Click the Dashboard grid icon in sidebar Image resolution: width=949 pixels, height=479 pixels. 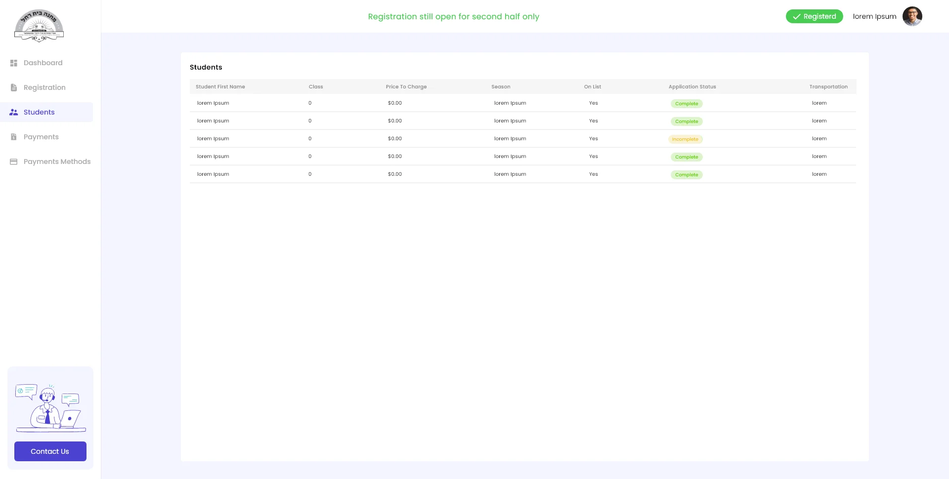14,63
